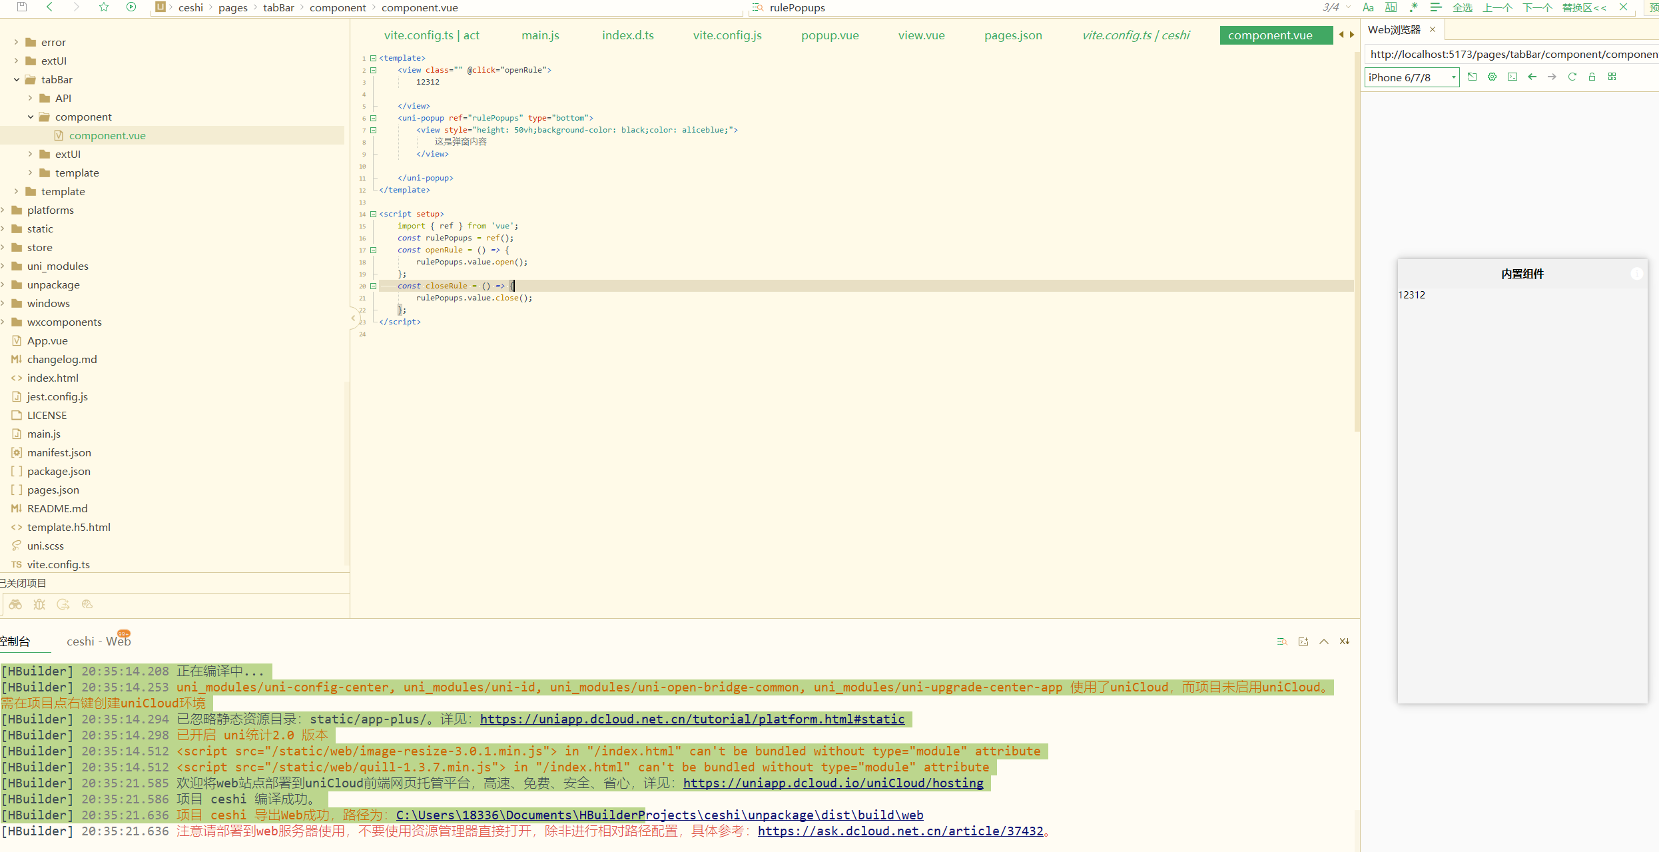Toggle case-sensitive Aa search option
The height and width of the screenshot is (852, 1659).
click(1368, 7)
